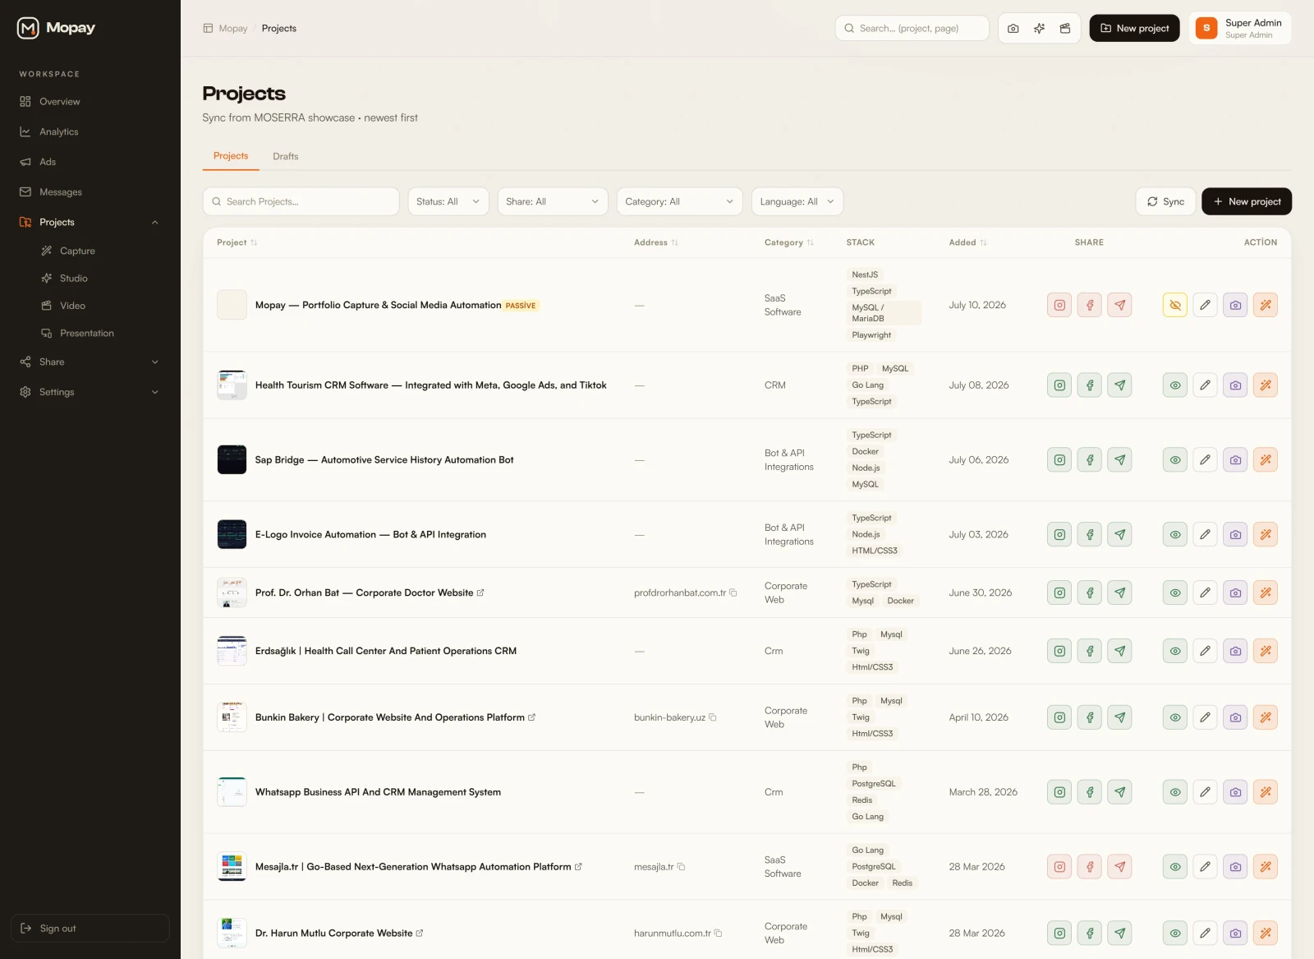Edit the Health Tourism CRM Software project
The width and height of the screenshot is (1314, 959).
click(x=1205, y=385)
